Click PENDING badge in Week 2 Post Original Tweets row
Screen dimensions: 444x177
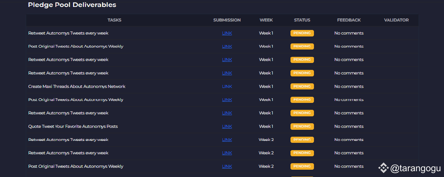point(302,166)
